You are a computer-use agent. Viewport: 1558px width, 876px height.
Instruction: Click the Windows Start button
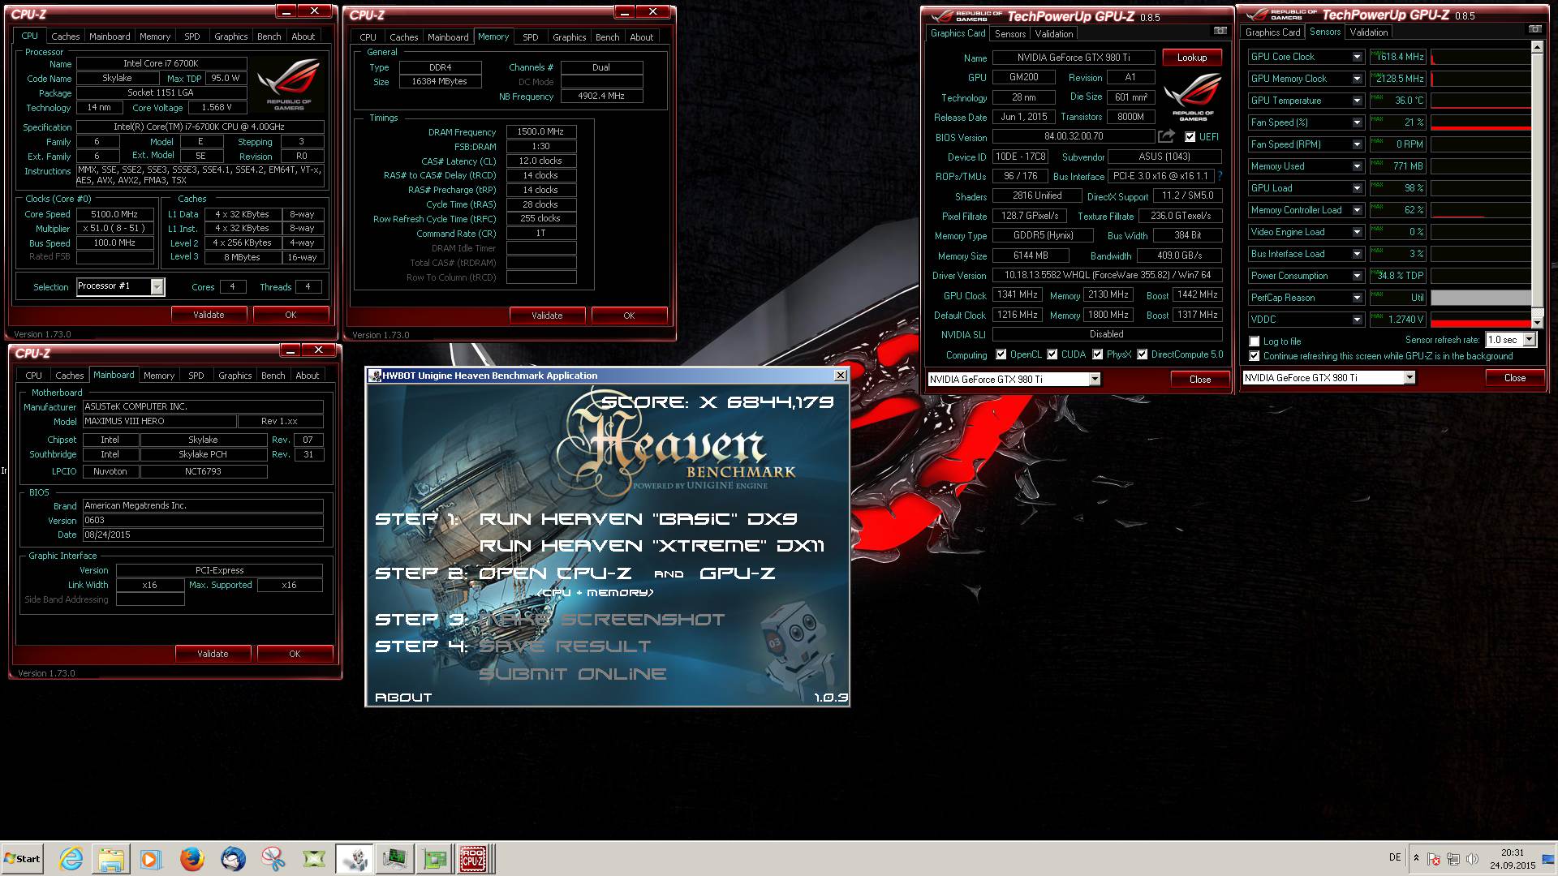click(x=22, y=858)
